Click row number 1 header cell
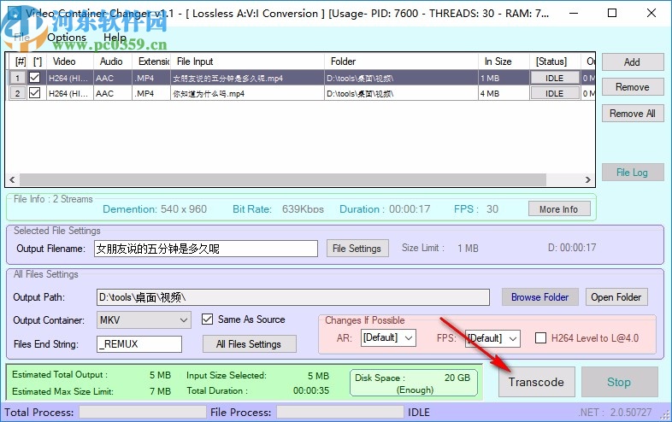 (17, 78)
